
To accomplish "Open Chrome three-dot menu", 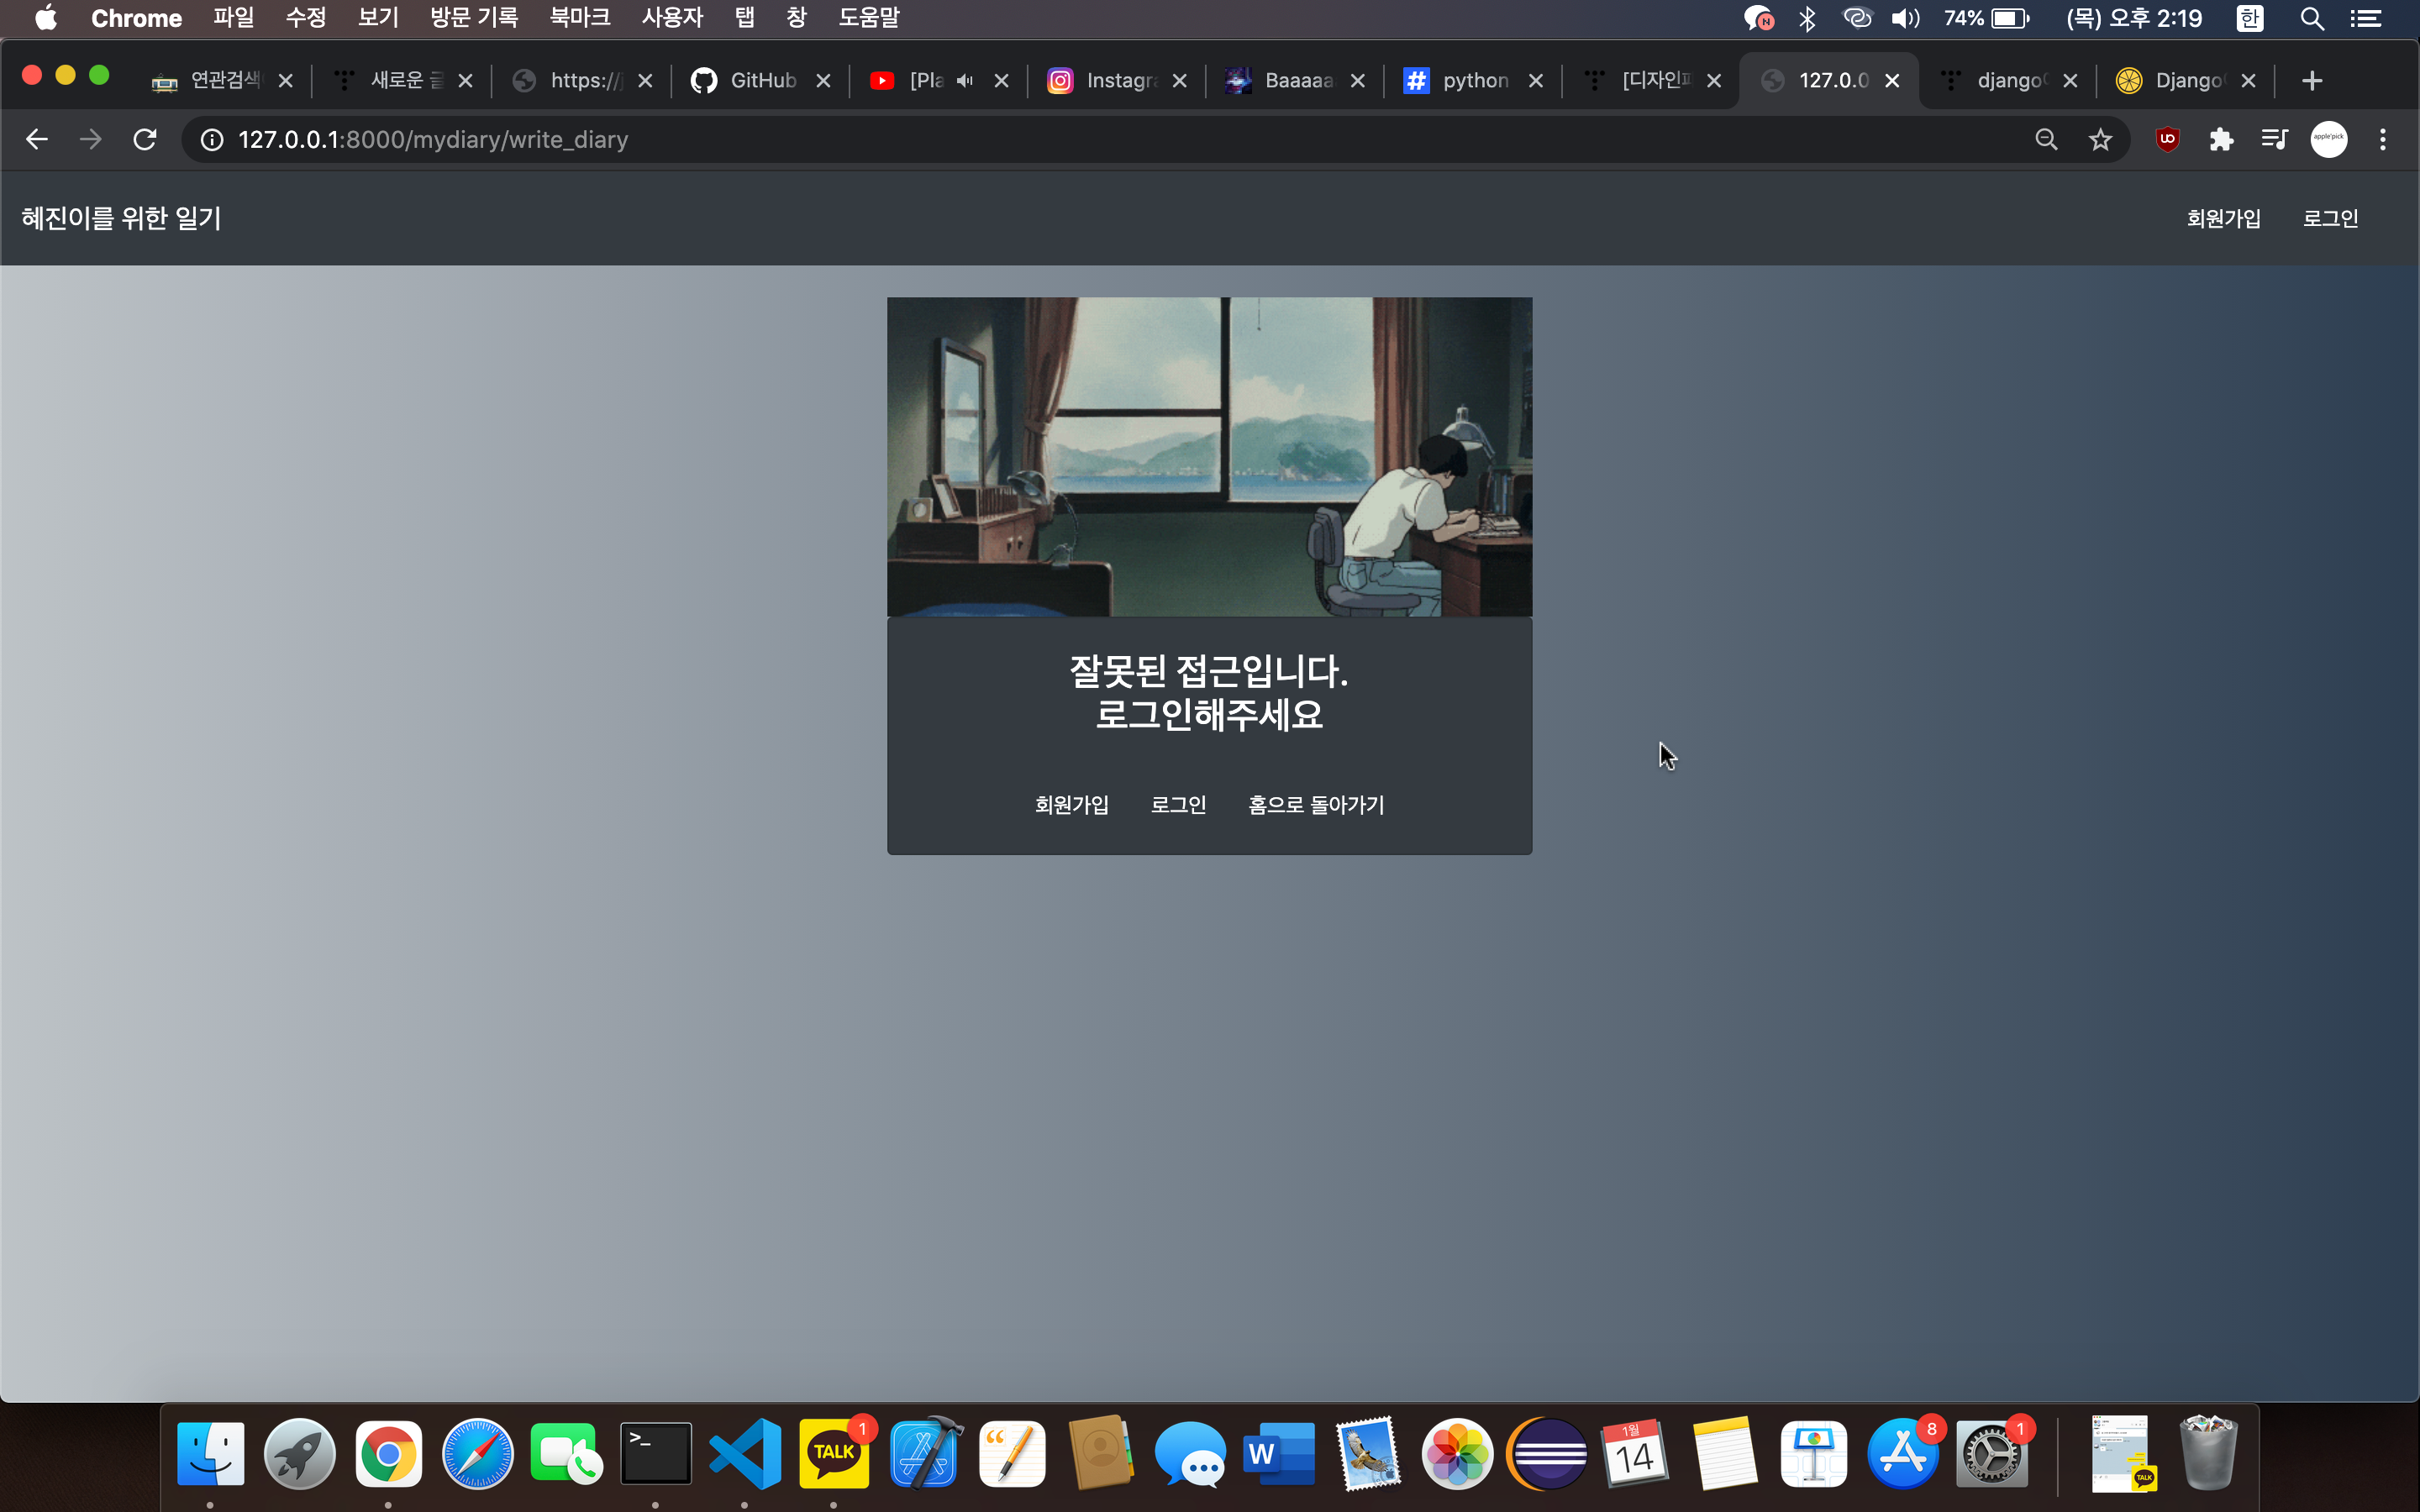I will (2383, 140).
